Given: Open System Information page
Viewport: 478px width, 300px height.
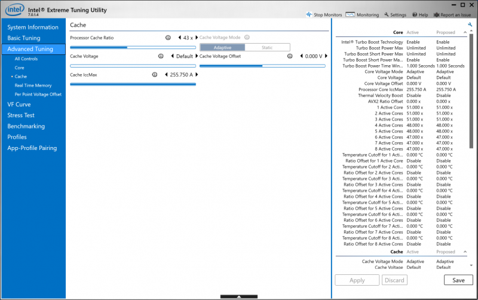Looking at the screenshot, I should (x=33, y=27).
